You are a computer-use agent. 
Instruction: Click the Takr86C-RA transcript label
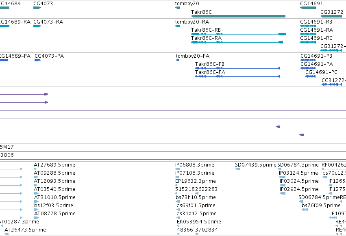point(206,38)
